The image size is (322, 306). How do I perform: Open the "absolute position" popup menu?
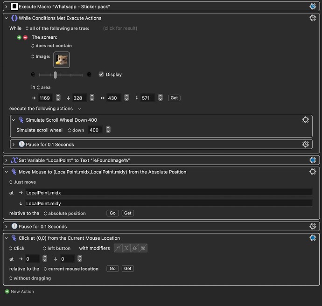coord(65,214)
